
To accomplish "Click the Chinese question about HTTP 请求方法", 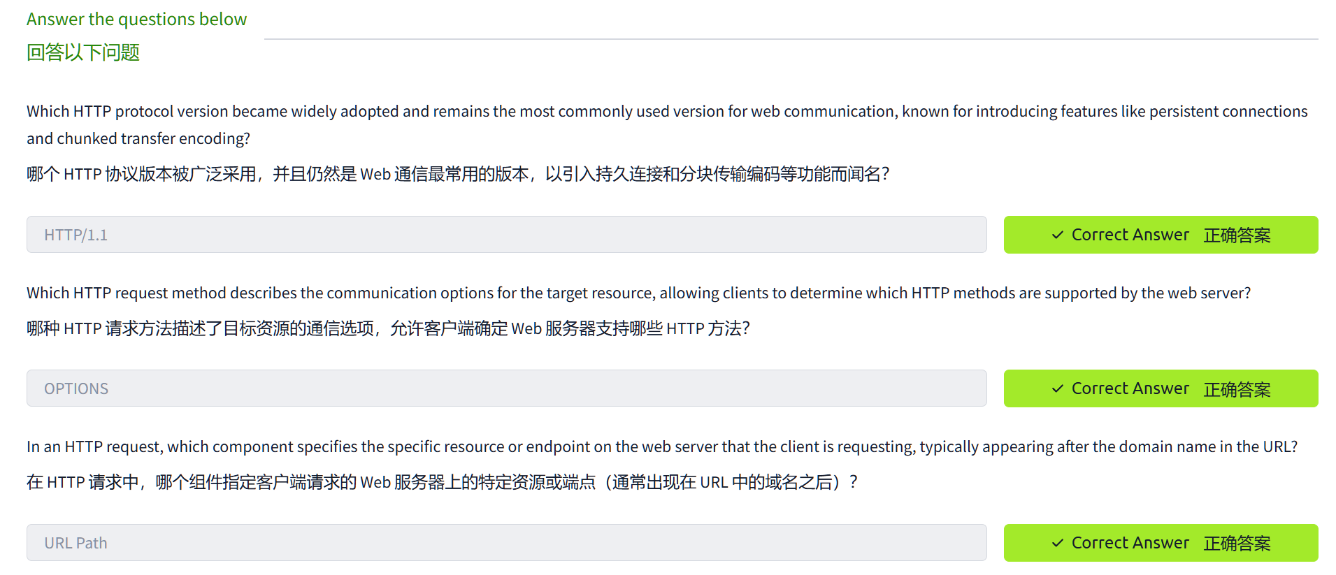I will 388,328.
